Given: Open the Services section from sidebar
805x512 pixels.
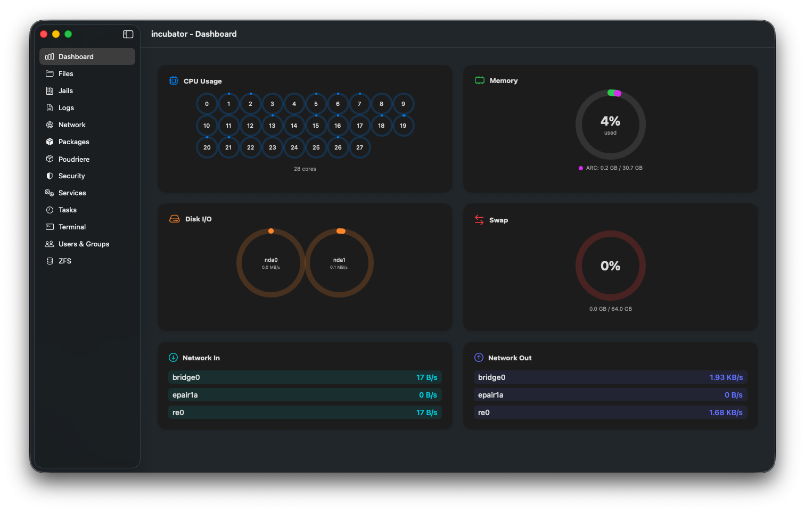Looking at the screenshot, I should (71, 193).
